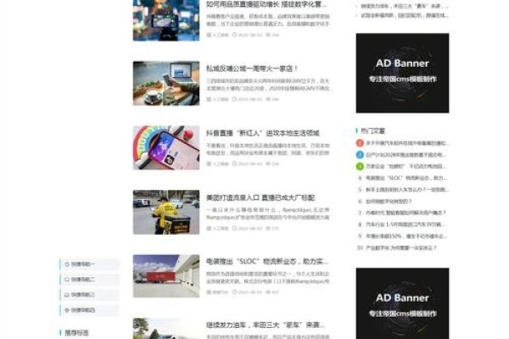The image size is (509, 339).
Task: Click the rainbow and TikTok phone thumbnail
Action: [x=166, y=147]
